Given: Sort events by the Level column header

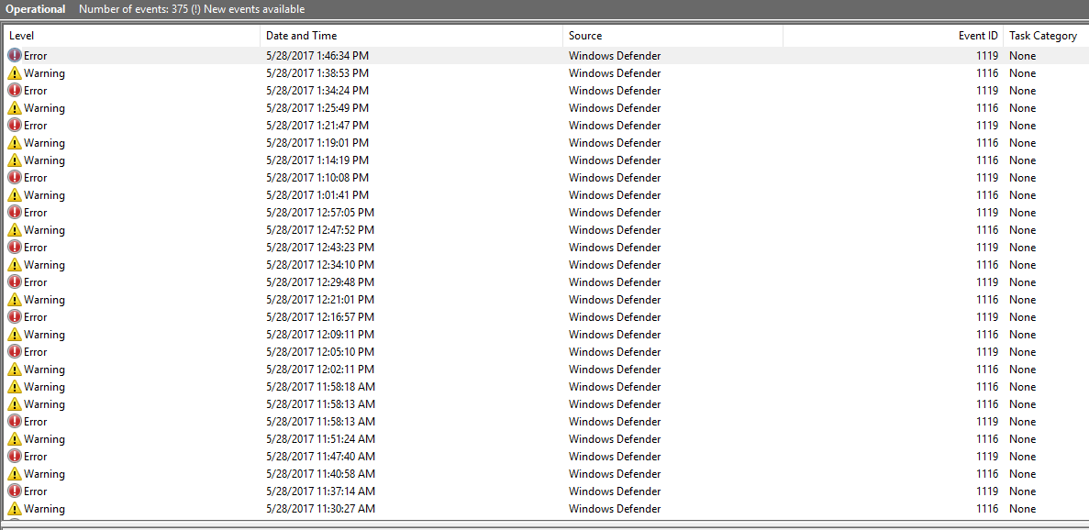Looking at the screenshot, I should click(x=132, y=36).
